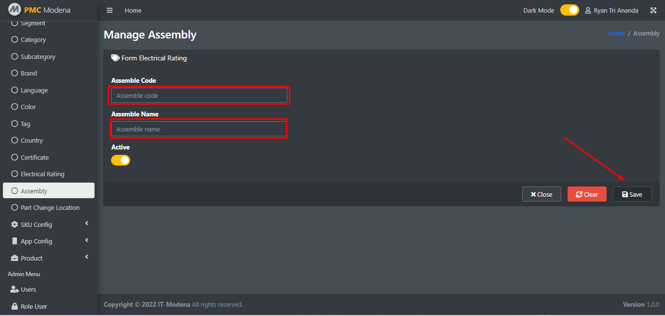
Task: Toggle the Dark Mode switch
Action: 570,10
